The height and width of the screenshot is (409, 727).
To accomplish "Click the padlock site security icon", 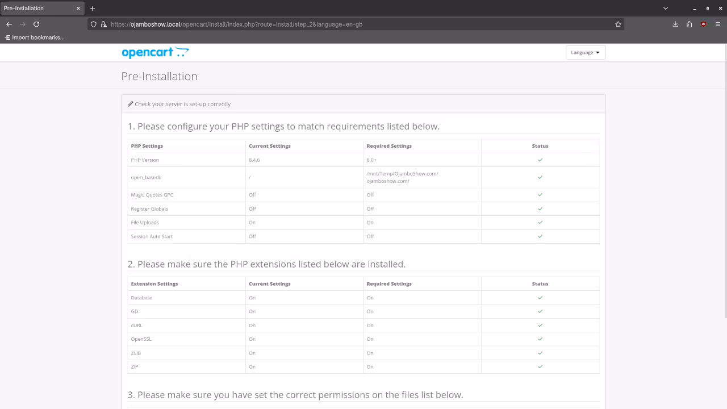I will [x=103, y=24].
